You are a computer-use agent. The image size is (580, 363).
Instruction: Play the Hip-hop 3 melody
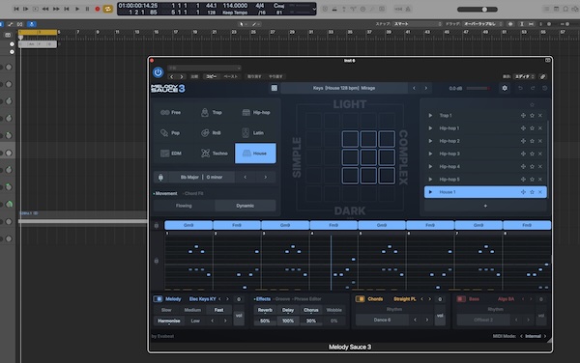[x=430, y=154]
